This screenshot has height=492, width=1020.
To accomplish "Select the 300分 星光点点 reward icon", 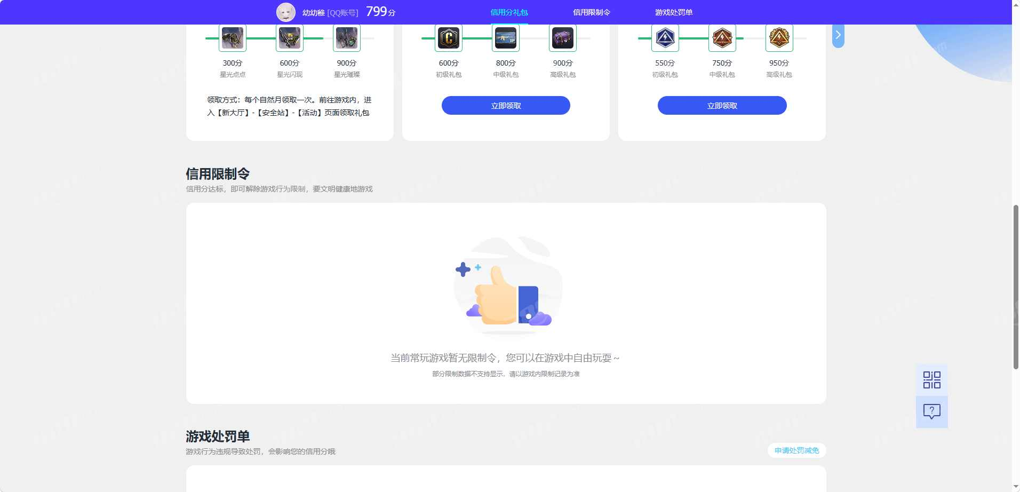I will pyautogui.click(x=233, y=38).
